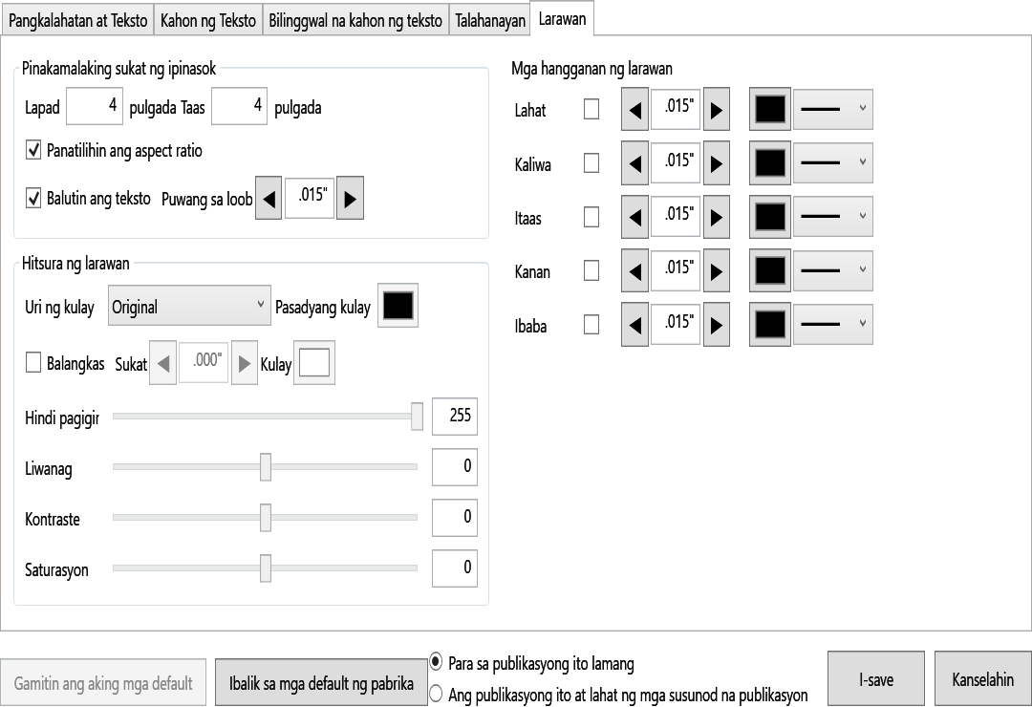The width and height of the screenshot is (1032, 707).
Task: Click the Hindi pagigir 255 value field
Action: (x=455, y=416)
